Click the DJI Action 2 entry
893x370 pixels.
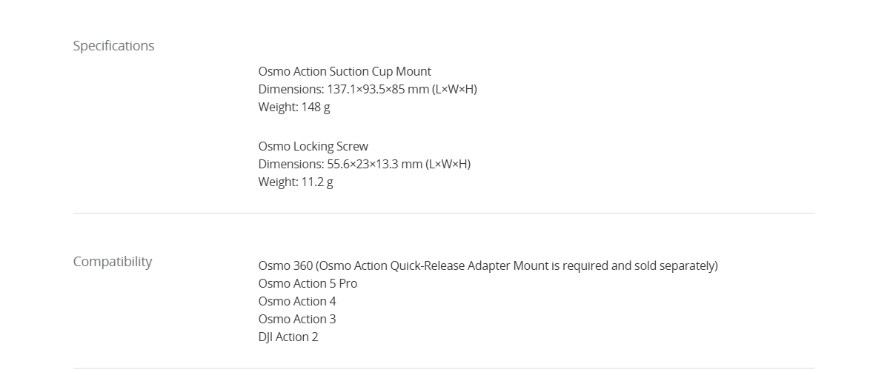[288, 337]
